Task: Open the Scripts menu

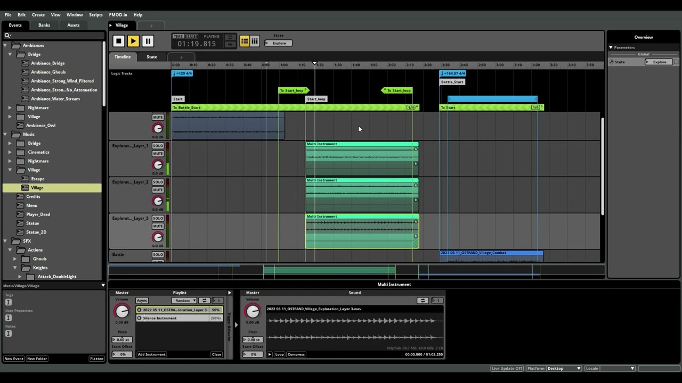Action: click(x=96, y=15)
